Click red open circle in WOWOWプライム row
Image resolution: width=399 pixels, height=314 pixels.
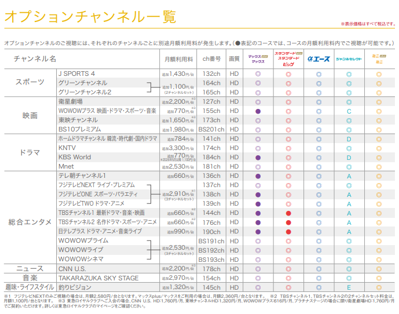click(288, 241)
